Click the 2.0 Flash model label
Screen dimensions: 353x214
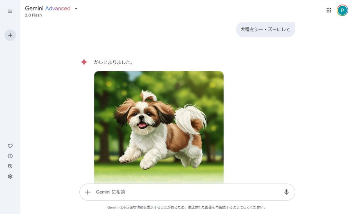[33, 15]
